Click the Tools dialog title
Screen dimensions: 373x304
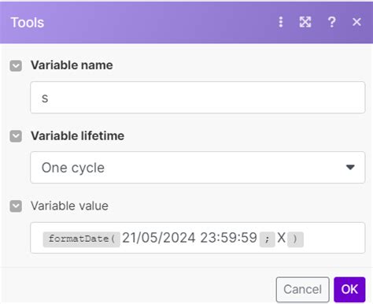tap(28, 23)
